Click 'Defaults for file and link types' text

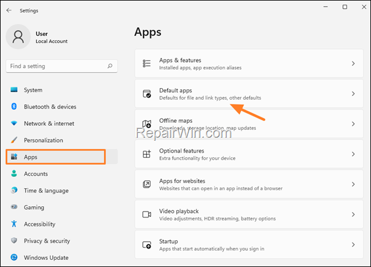click(210, 98)
